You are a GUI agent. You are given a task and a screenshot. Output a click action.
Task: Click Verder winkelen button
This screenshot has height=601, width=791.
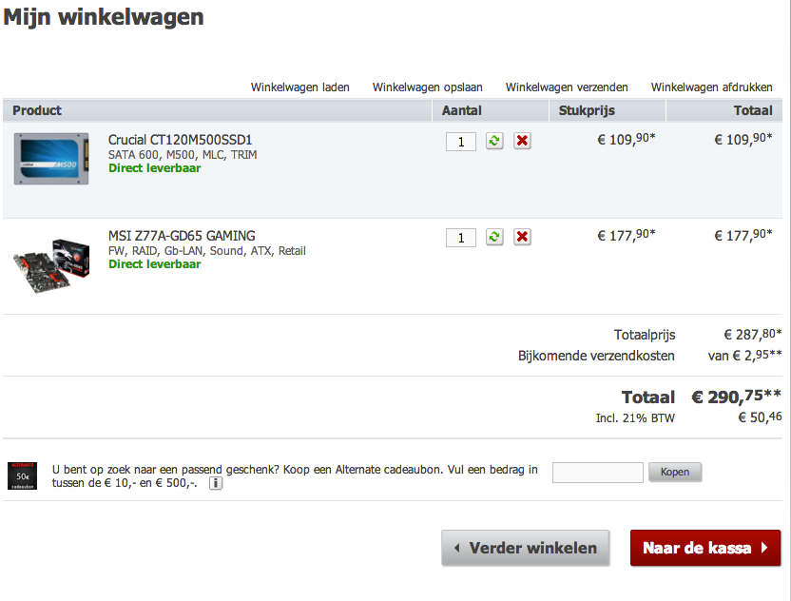click(x=526, y=548)
